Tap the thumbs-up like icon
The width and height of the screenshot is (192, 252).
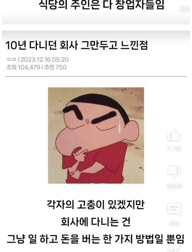174,135
